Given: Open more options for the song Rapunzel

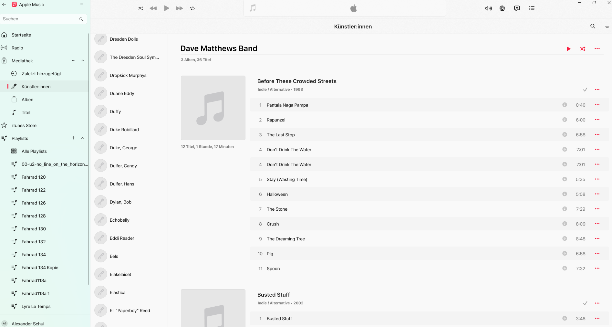Looking at the screenshot, I should pyautogui.click(x=597, y=120).
